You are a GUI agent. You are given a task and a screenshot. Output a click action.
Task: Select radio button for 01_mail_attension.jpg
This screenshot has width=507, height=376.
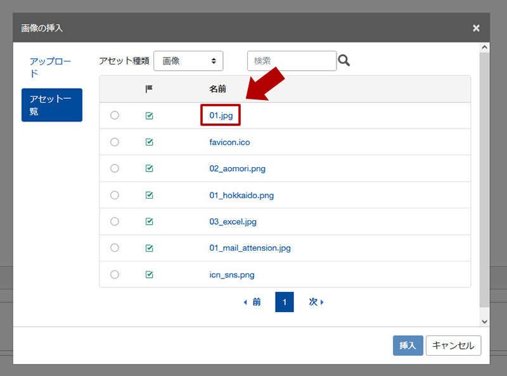point(115,248)
